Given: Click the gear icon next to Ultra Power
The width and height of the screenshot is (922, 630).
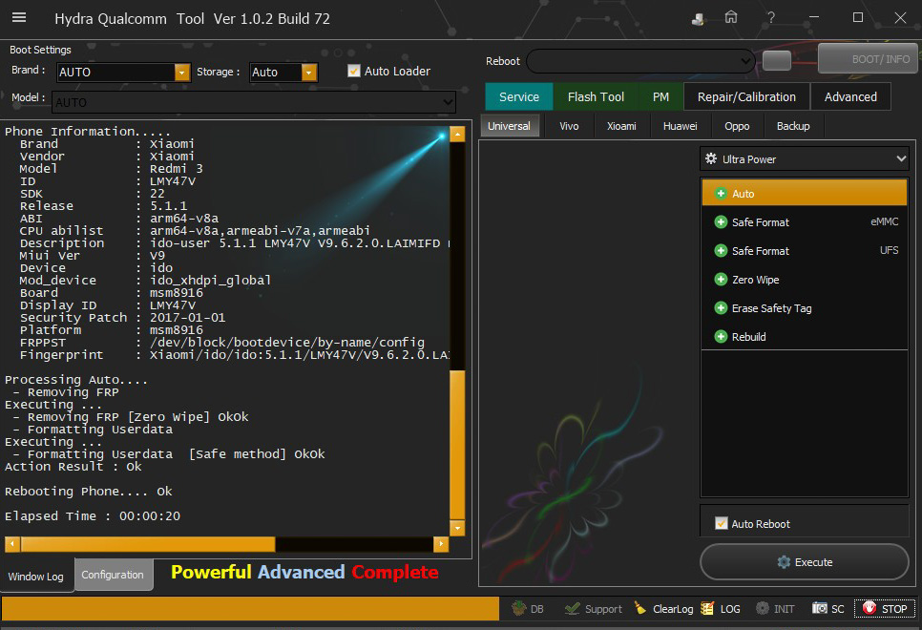Looking at the screenshot, I should (711, 158).
